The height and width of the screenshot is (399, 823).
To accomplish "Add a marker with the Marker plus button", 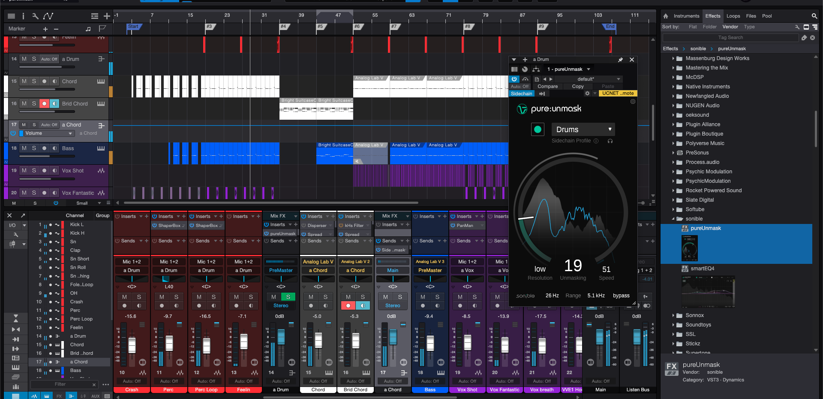I will 45,29.
